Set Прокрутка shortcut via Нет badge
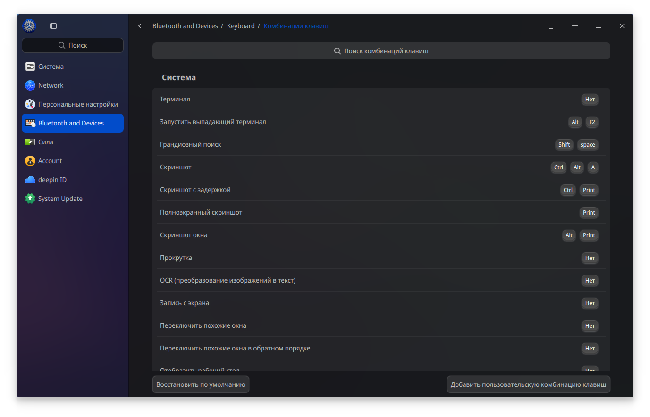This screenshot has height=417, width=650. [590, 258]
